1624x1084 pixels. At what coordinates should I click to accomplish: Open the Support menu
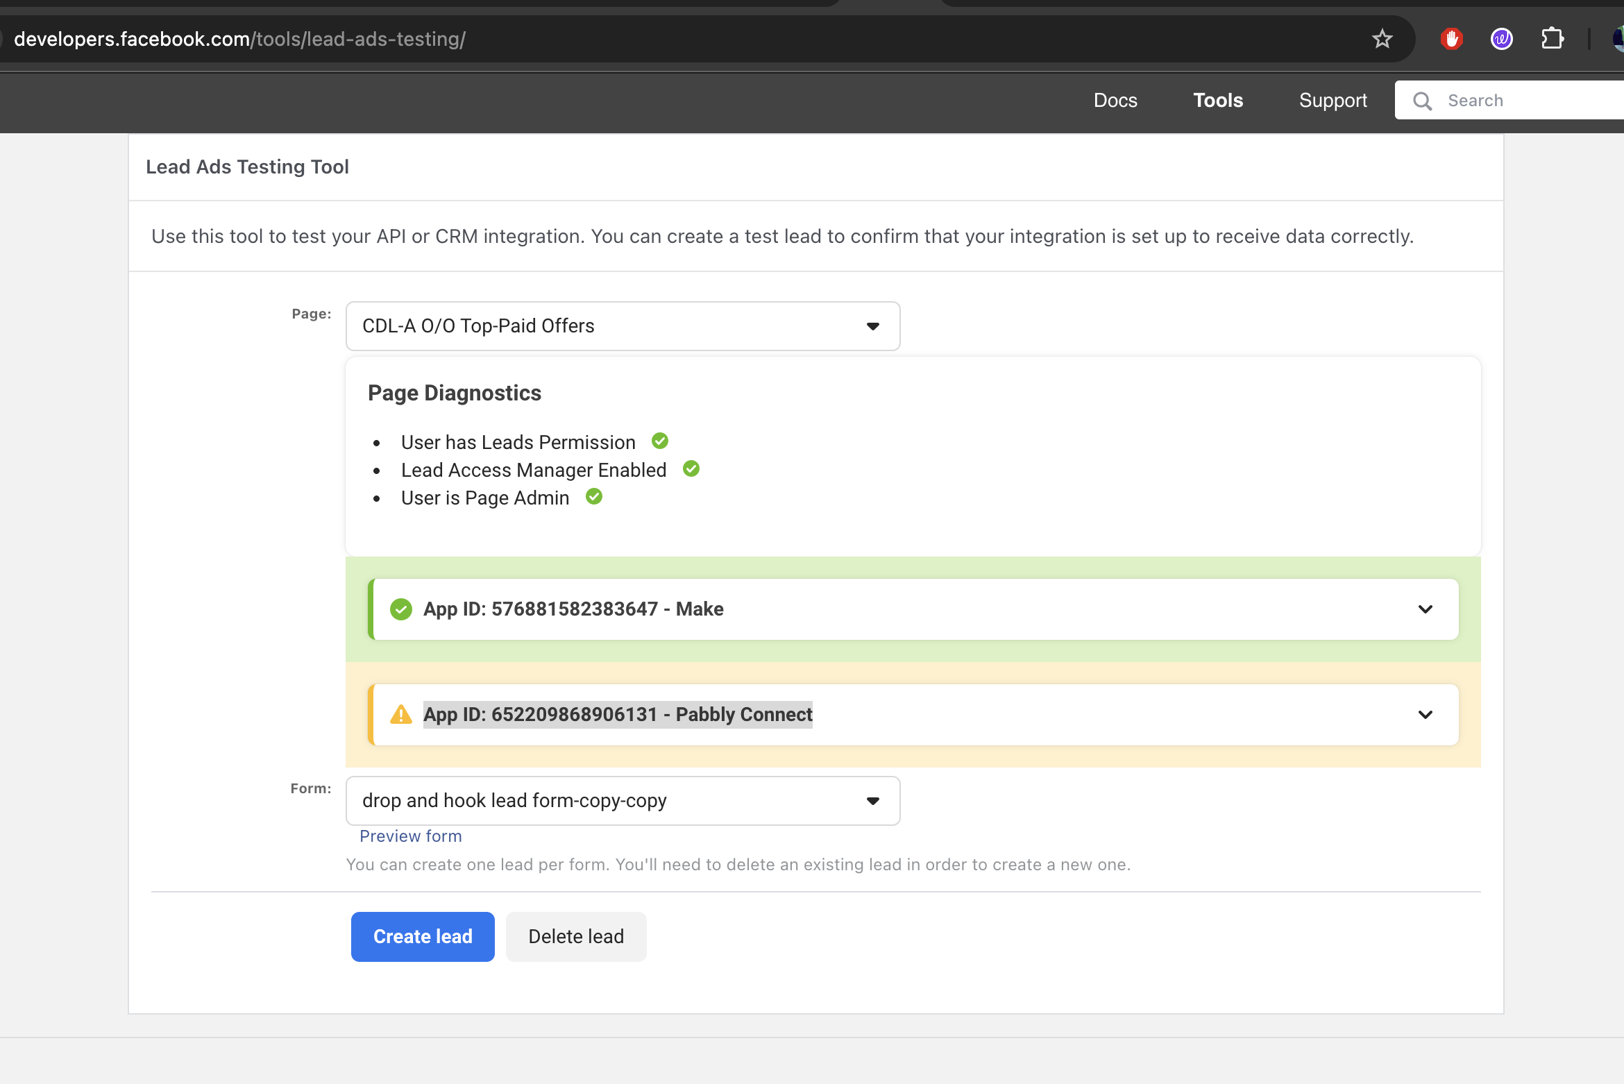(x=1333, y=101)
